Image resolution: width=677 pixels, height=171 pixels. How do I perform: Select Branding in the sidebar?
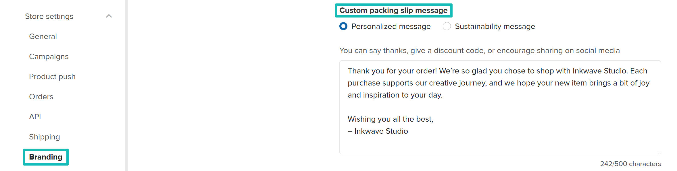45,157
